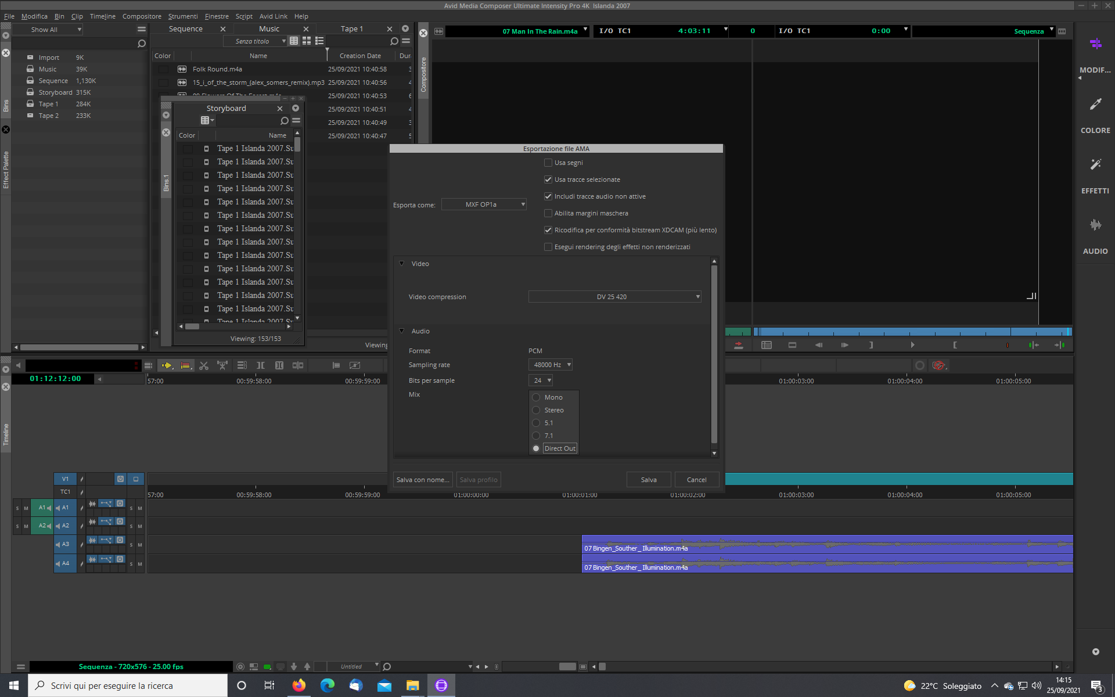Image resolution: width=1115 pixels, height=697 pixels.
Task: Uncheck Includi tracce audio non attive
Action: coord(548,196)
